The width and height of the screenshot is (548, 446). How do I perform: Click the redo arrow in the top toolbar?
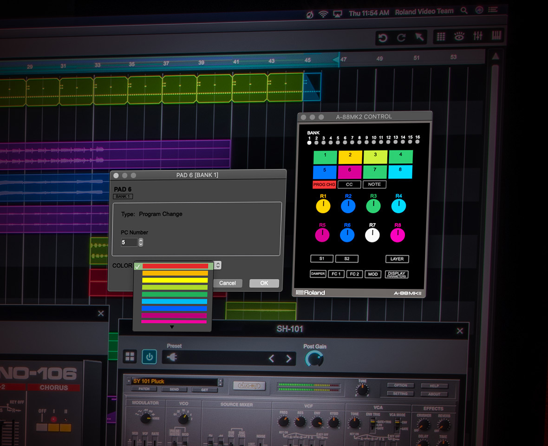coord(401,38)
